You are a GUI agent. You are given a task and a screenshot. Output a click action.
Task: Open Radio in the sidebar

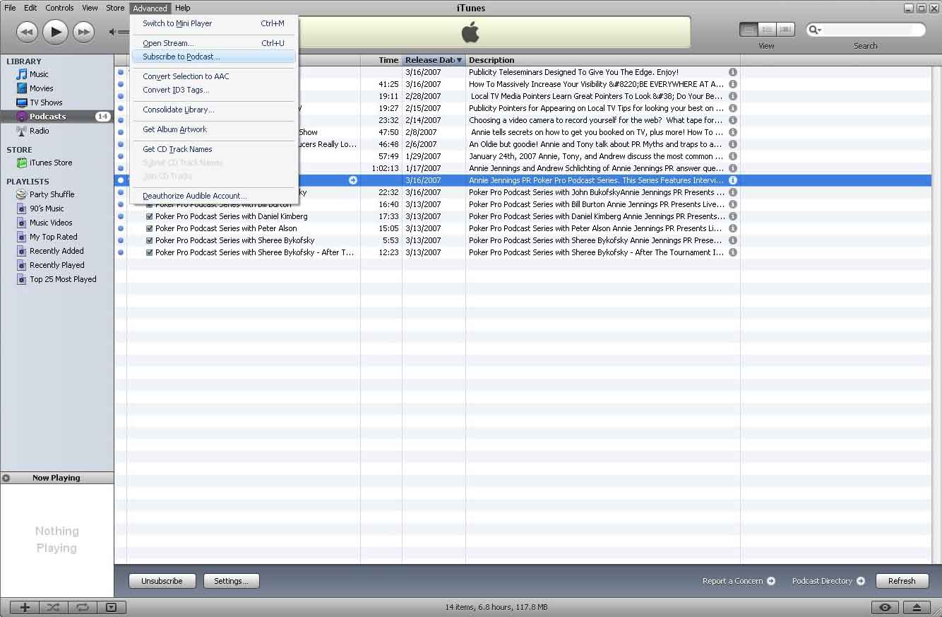pos(39,131)
